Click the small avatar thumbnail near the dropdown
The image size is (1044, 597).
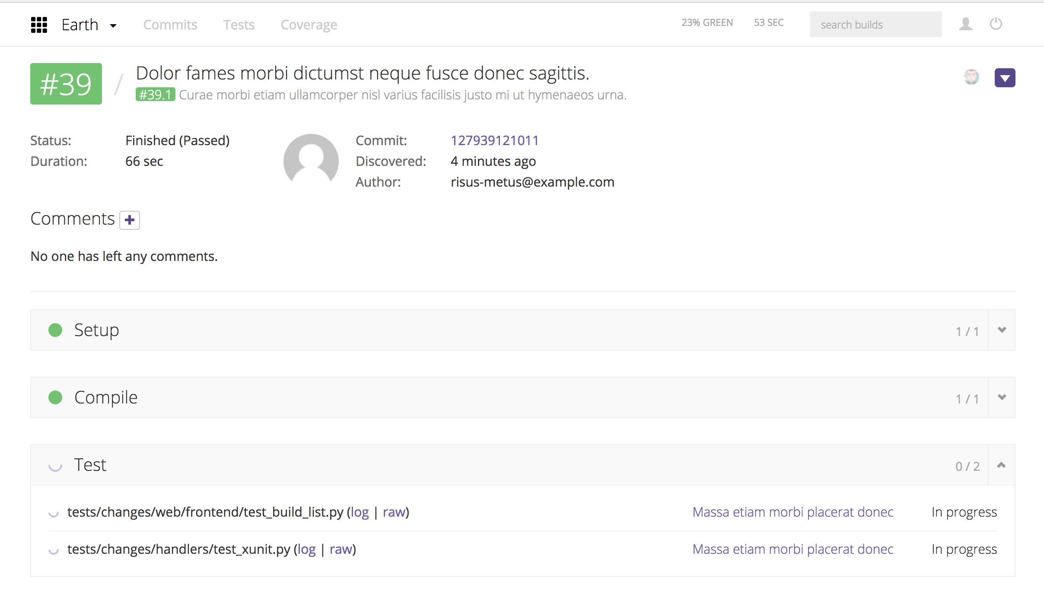(x=971, y=78)
